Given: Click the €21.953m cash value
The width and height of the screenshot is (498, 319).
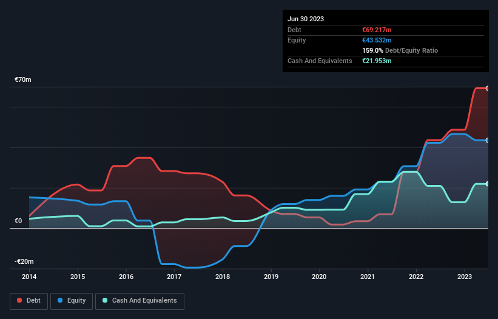Looking at the screenshot, I should tap(377, 61).
